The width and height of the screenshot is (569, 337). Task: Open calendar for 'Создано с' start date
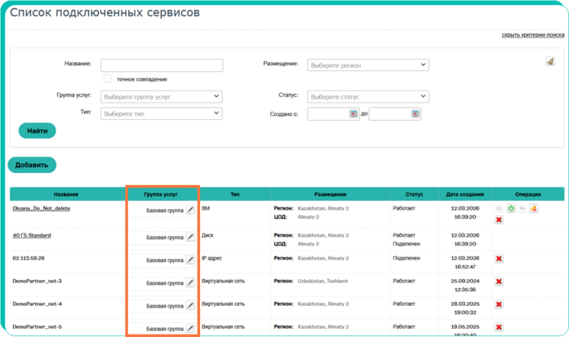(353, 114)
